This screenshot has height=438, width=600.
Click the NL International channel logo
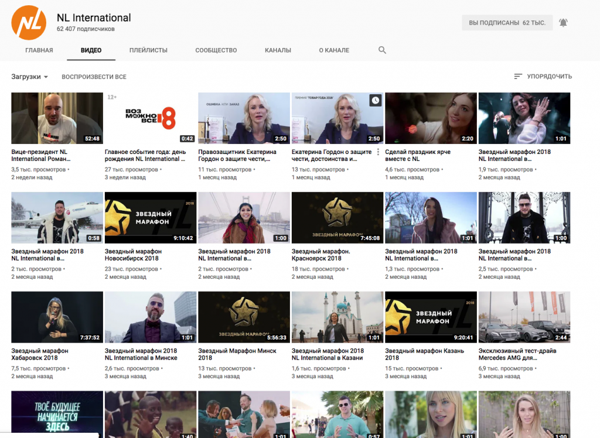tap(29, 23)
